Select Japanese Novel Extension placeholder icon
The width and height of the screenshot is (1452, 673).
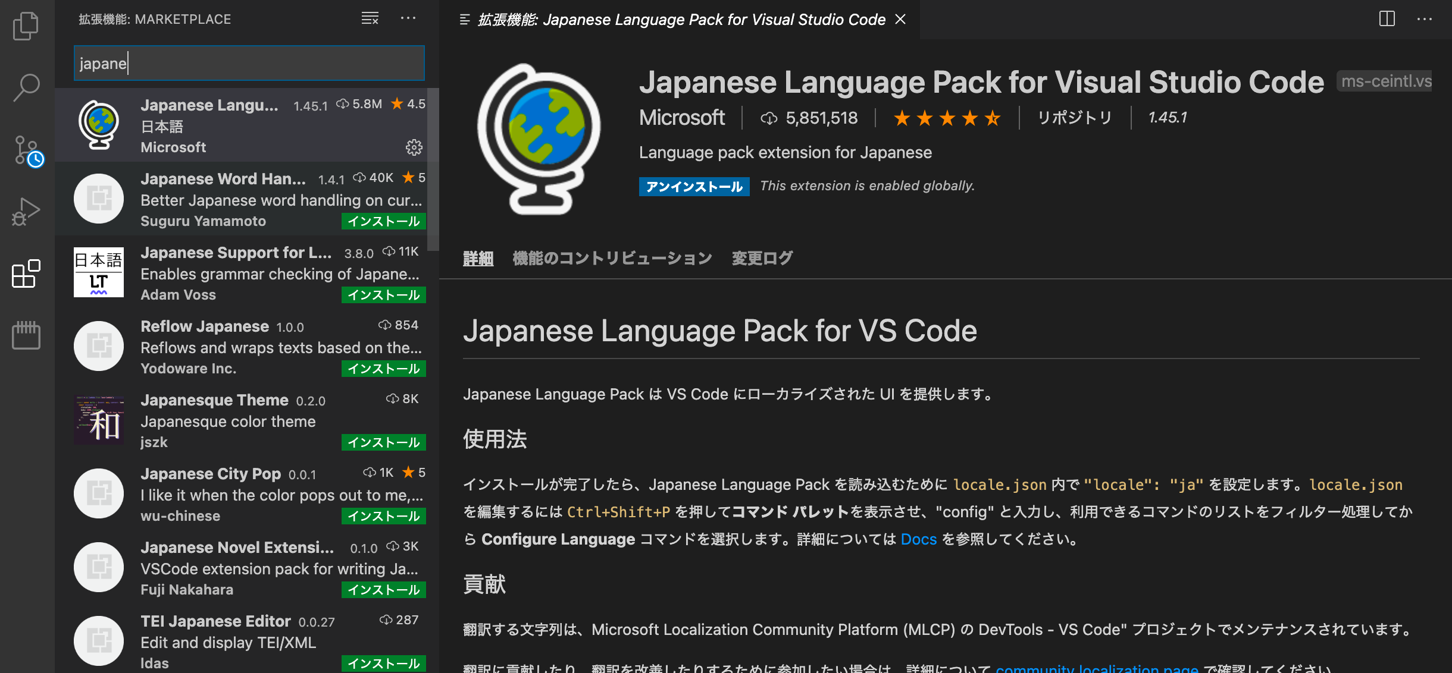pyautogui.click(x=99, y=567)
